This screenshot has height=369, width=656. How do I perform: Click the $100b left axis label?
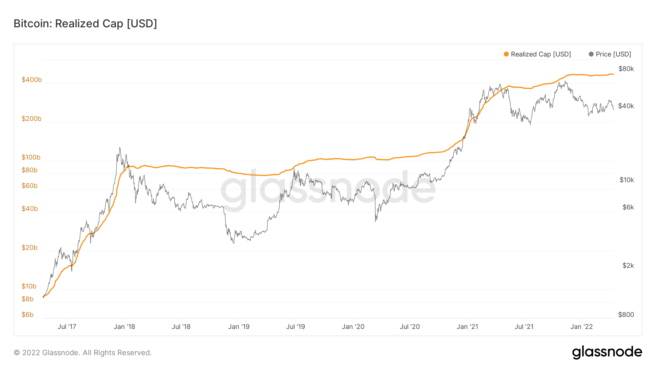click(x=31, y=157)
